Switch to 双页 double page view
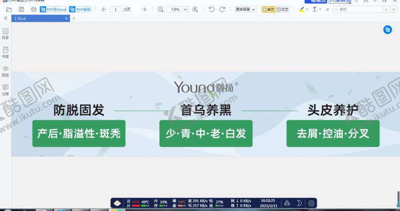400x211 pixels. (x=283, y=9)
